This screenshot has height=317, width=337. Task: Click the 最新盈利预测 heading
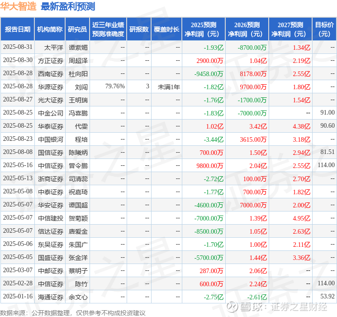68,6
